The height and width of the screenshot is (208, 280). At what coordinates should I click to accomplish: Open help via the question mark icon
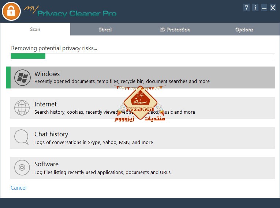click(246, 8)
